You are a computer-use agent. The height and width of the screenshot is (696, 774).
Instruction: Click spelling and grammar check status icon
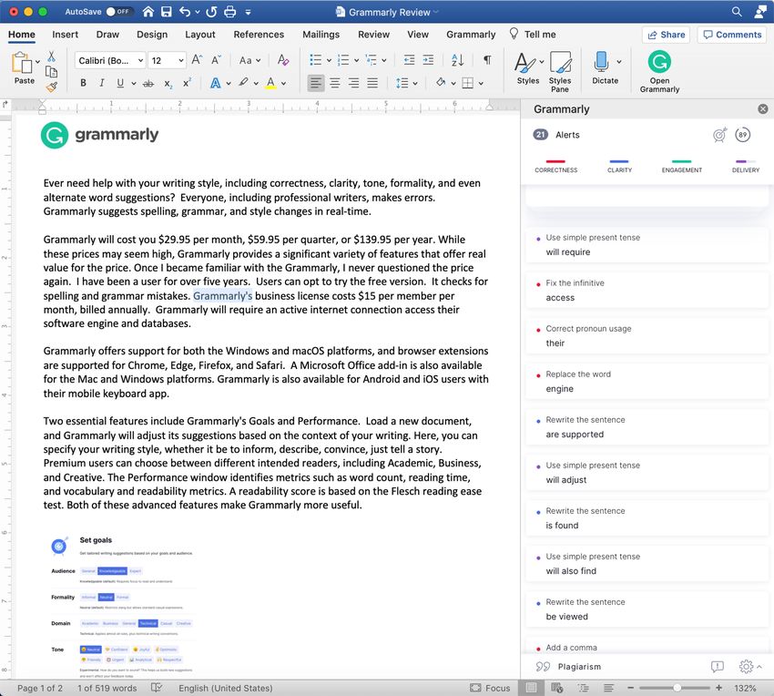[x=157, y=688]
